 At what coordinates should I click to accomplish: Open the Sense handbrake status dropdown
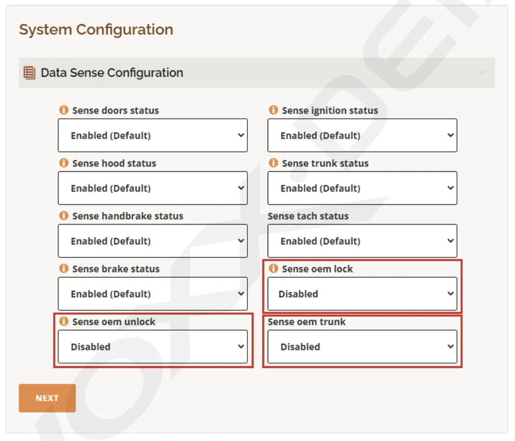coord(152,241)
